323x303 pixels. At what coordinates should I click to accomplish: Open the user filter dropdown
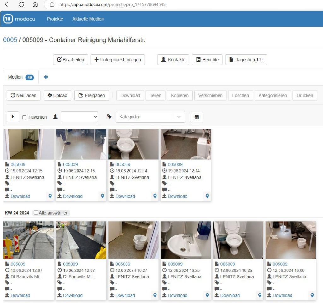coord(79,117)
